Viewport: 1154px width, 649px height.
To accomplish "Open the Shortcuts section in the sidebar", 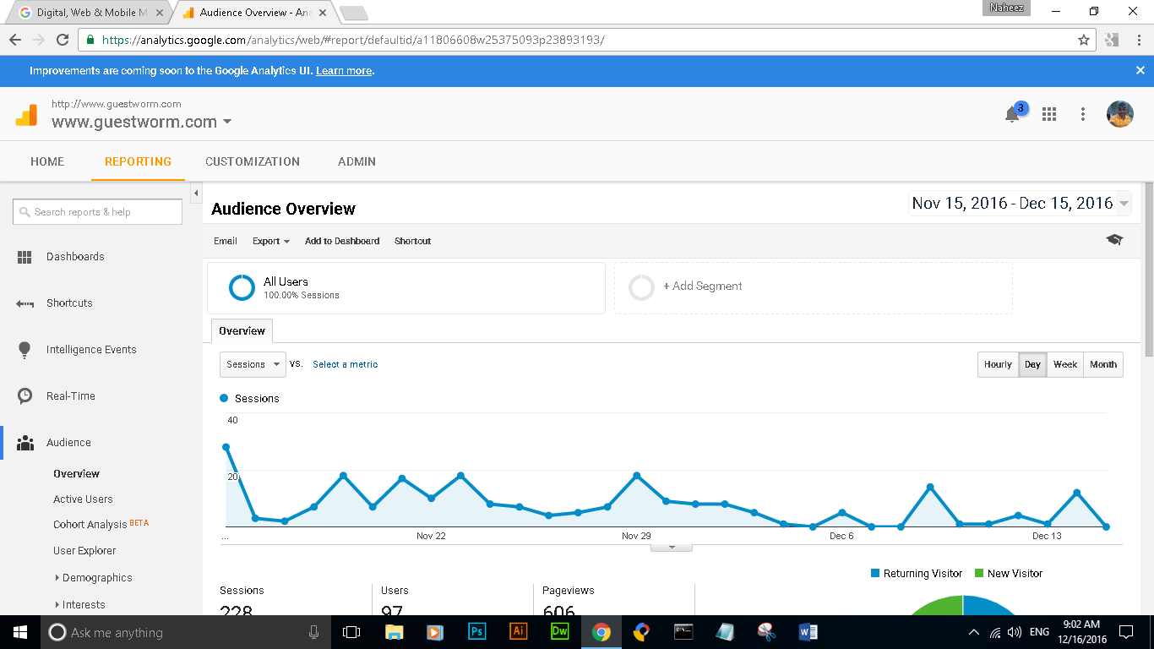I will click(69, 303).
